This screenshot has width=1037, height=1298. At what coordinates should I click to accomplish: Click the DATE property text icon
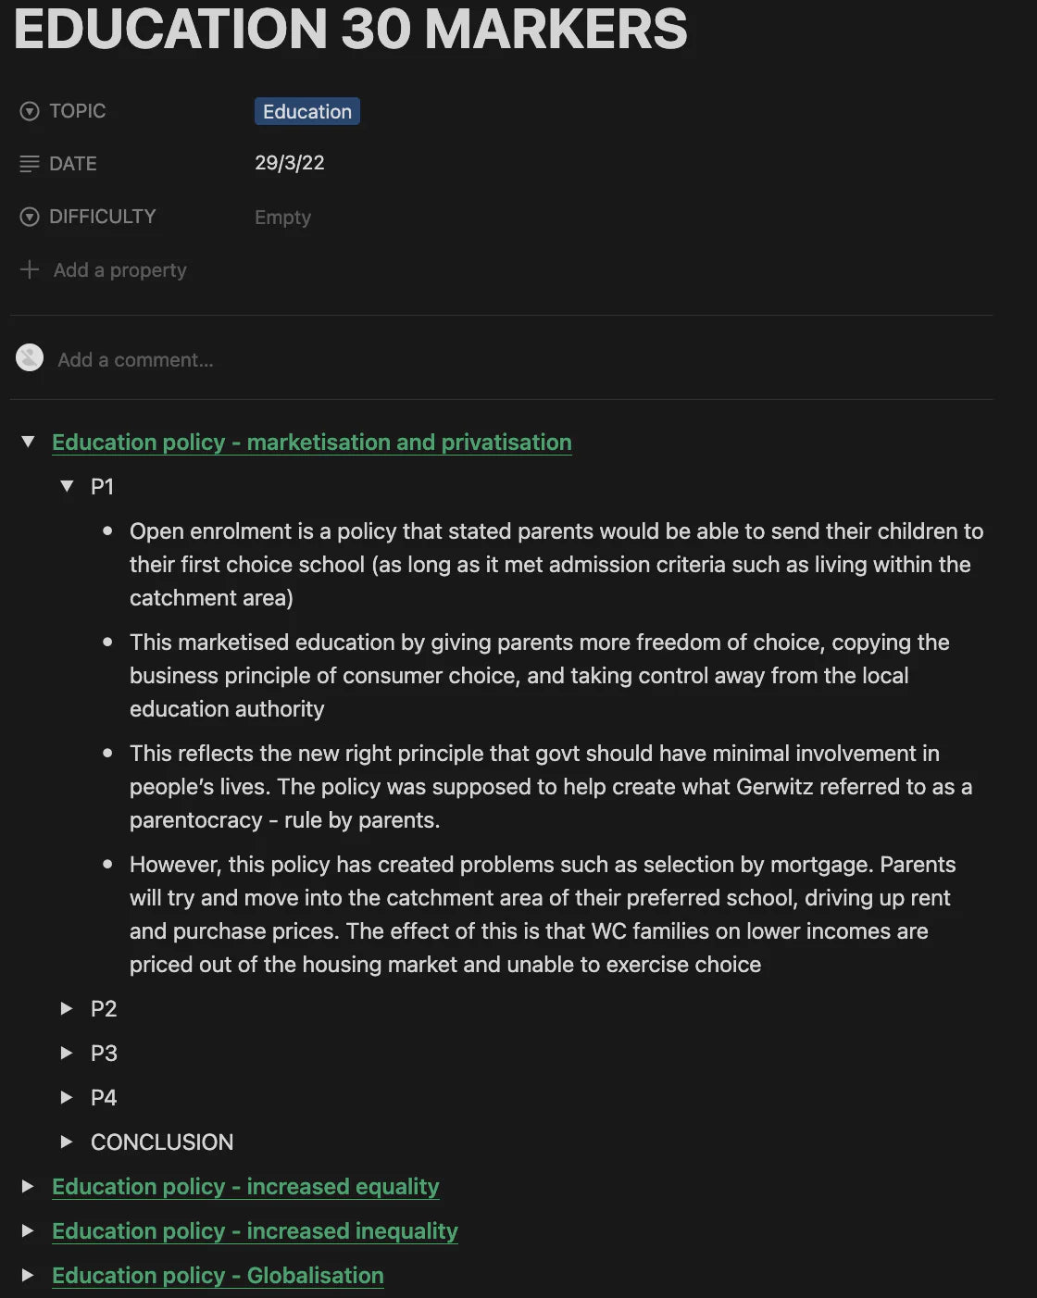[30, 164]
